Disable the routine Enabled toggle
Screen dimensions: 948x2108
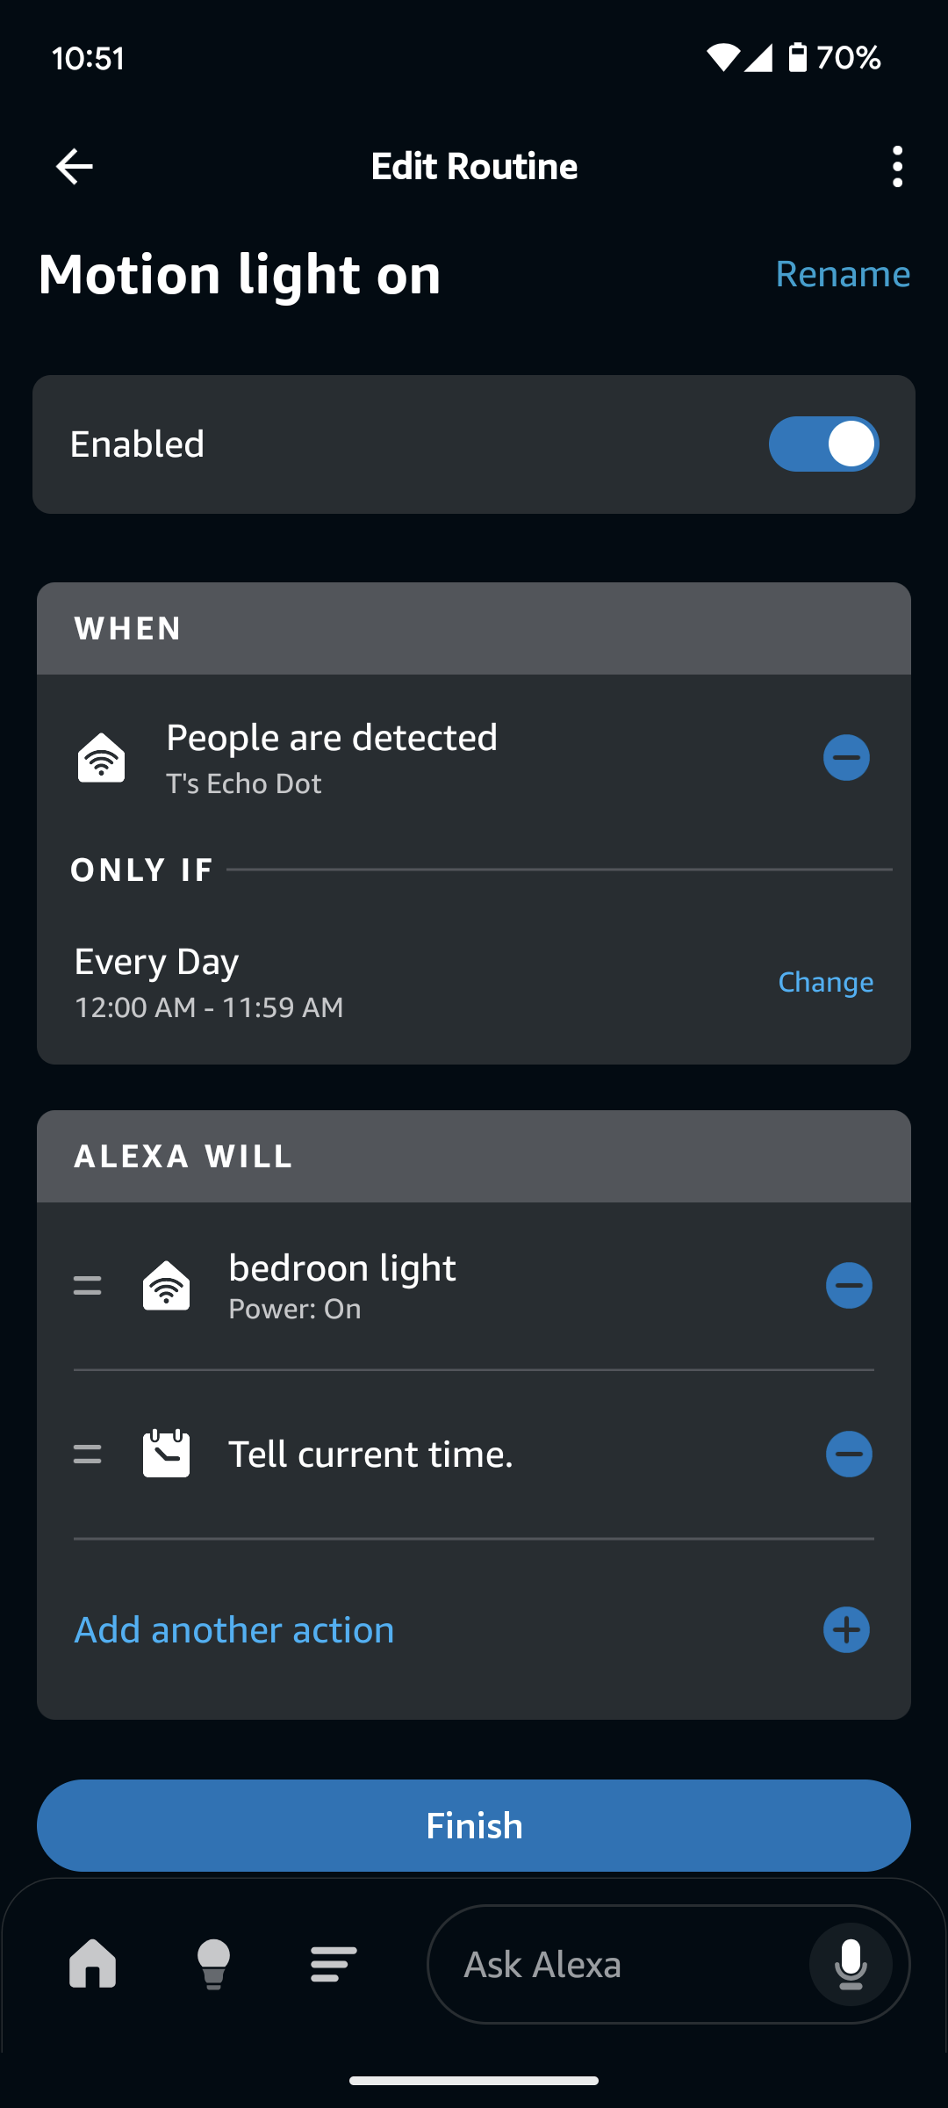(823, 444)
